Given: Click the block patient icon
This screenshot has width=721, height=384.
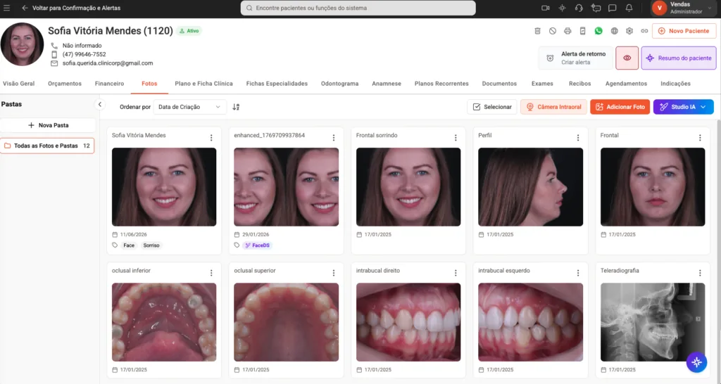Looking at the screenshot, I should point(552,31).
